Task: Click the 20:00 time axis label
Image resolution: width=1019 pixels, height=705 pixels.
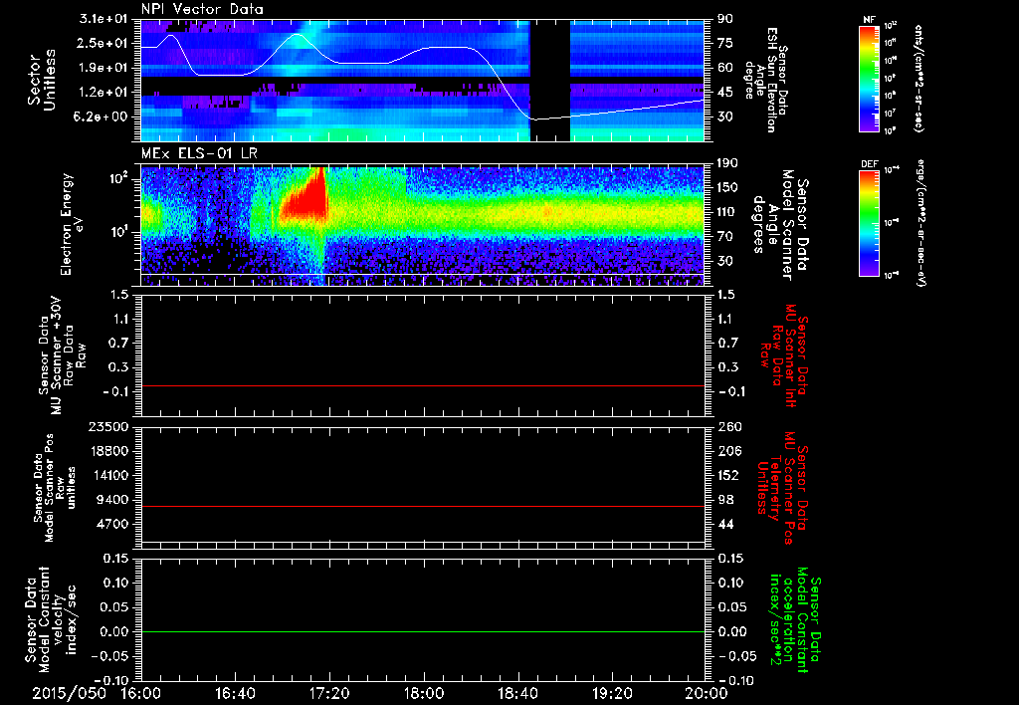Action: pos(707,693)
